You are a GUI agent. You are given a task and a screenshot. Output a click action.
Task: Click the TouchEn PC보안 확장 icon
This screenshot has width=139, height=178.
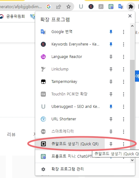(43, 94)
